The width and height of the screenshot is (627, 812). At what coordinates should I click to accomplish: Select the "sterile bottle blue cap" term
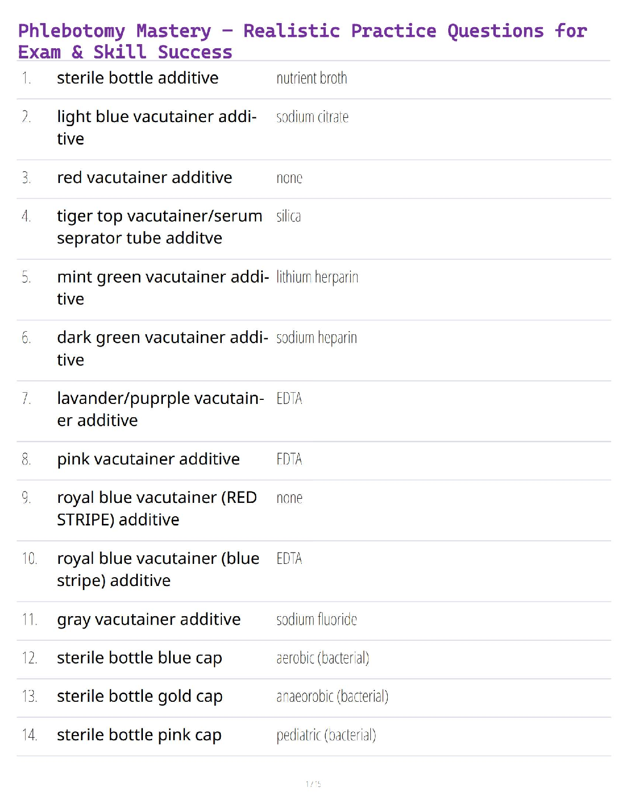139,658
